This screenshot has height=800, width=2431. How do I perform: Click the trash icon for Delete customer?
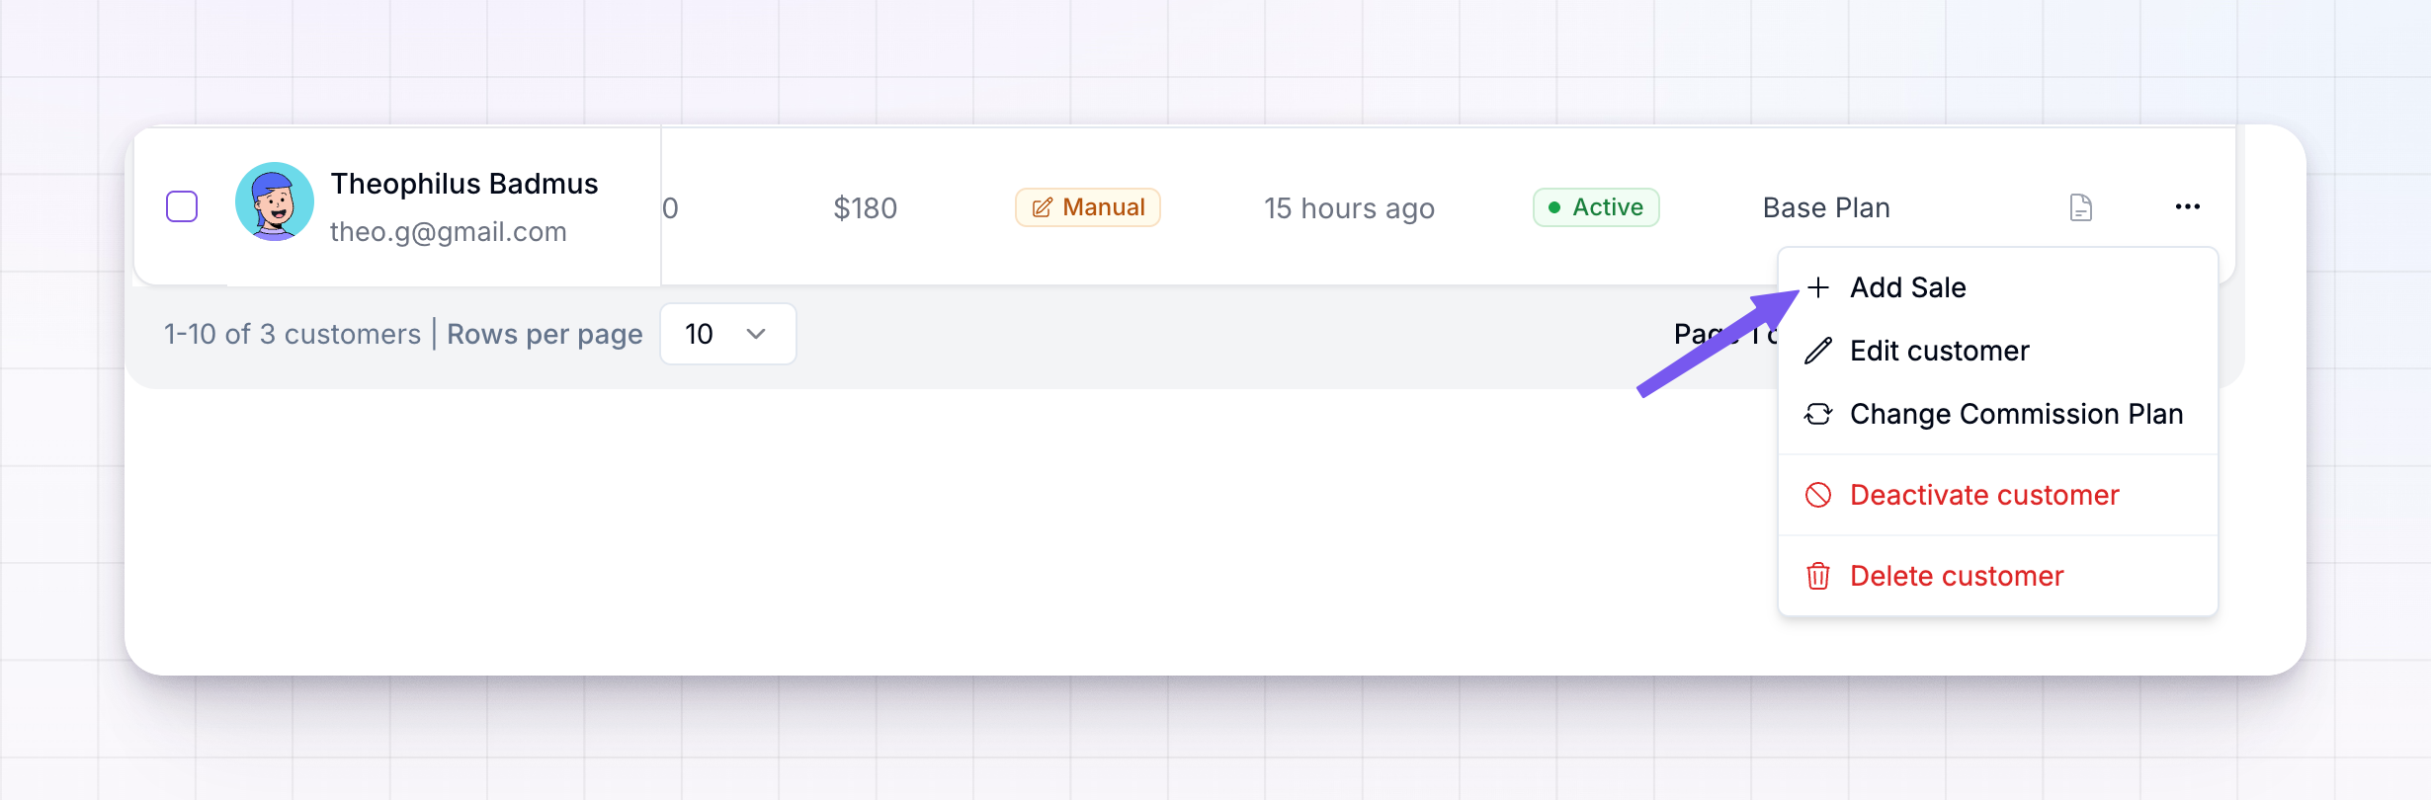point(1818,576)
